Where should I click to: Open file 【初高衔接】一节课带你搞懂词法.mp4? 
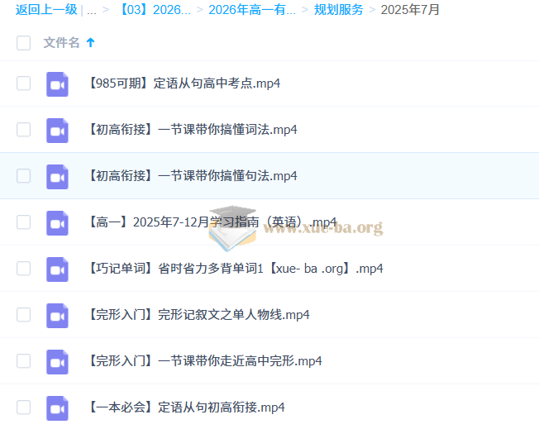pyautogui.click(x=192, y=130)
